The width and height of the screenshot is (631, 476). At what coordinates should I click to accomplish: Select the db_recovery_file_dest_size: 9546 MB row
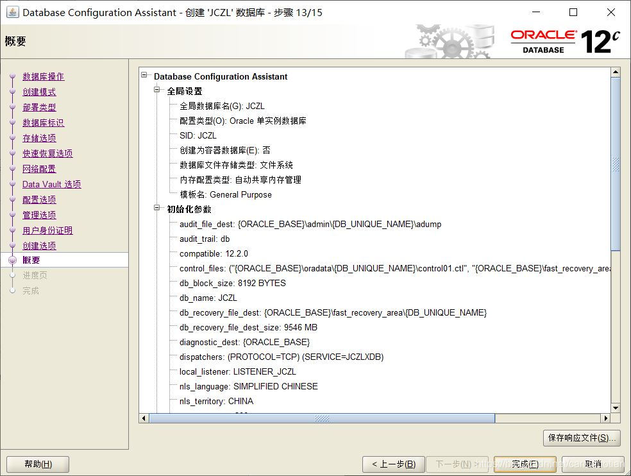point(248,327)
